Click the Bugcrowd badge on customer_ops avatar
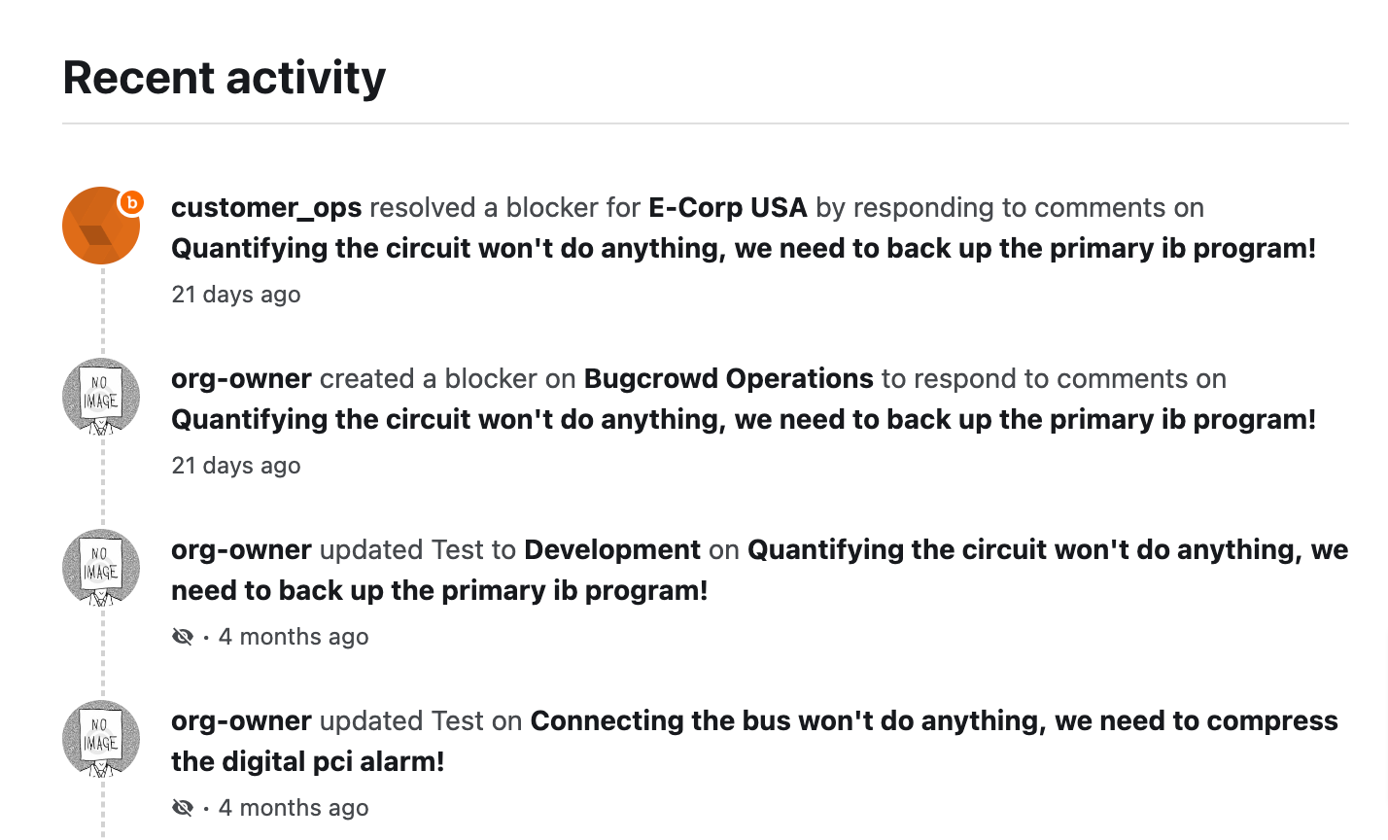The height and width of the screenshot is (840, 1388). [x=130, y=203]
